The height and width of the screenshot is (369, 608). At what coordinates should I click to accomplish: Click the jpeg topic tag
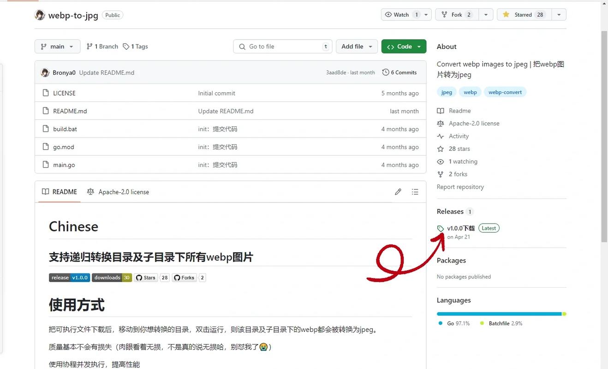[447, 92]
